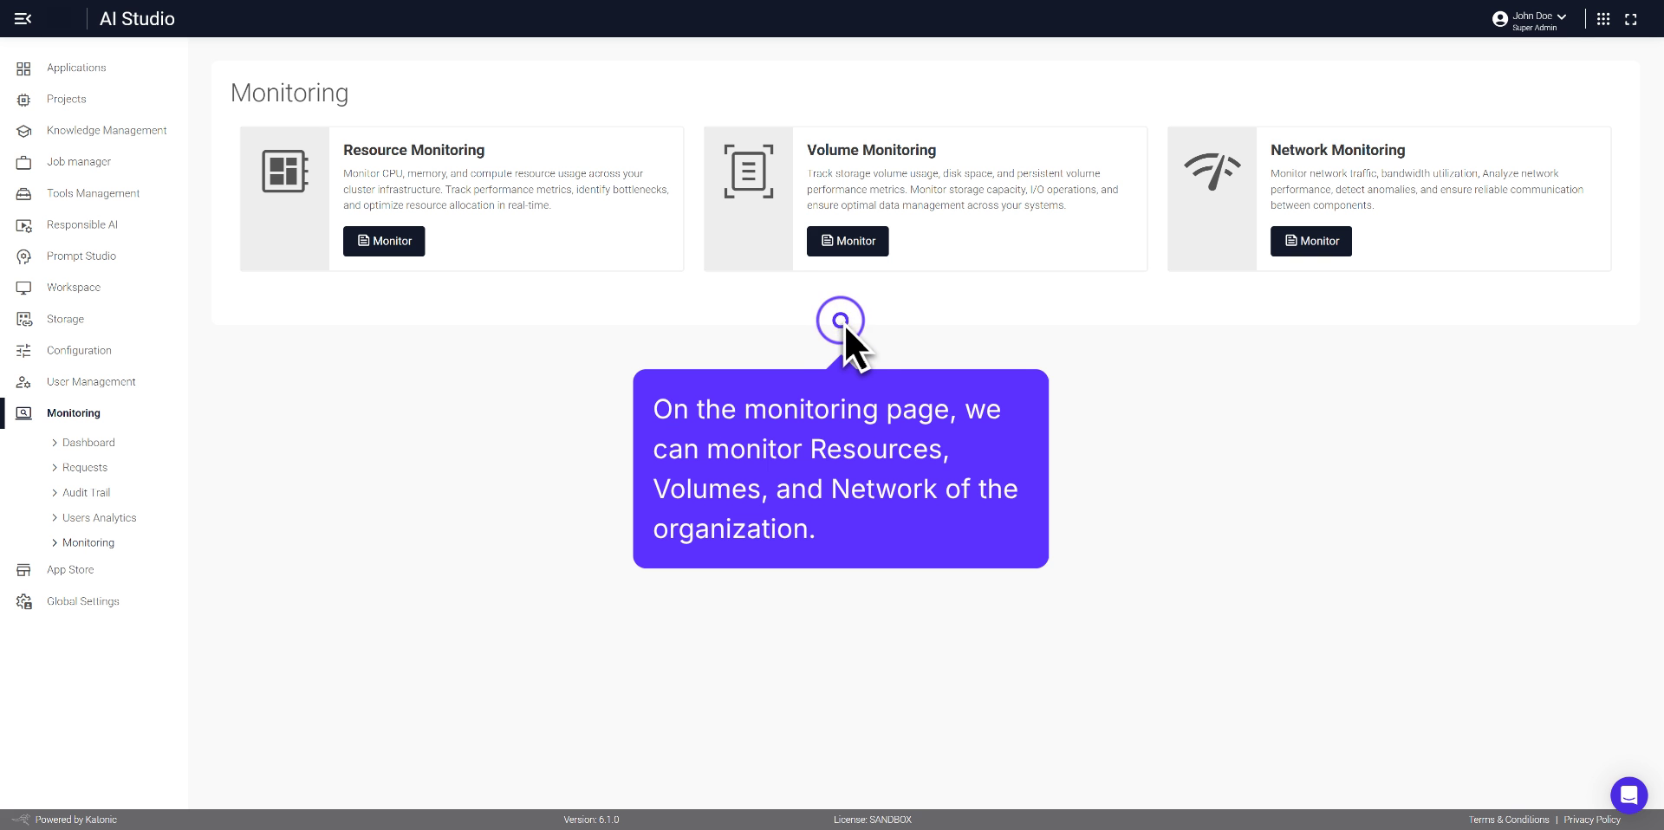This screenshot has height=830, width=1664.
Task: Expand Users Analytics in the sidebar
Action: click(99, 517)
